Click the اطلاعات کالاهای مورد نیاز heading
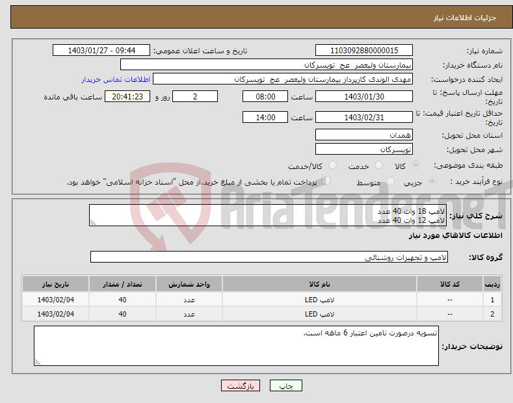 point(455,235)
